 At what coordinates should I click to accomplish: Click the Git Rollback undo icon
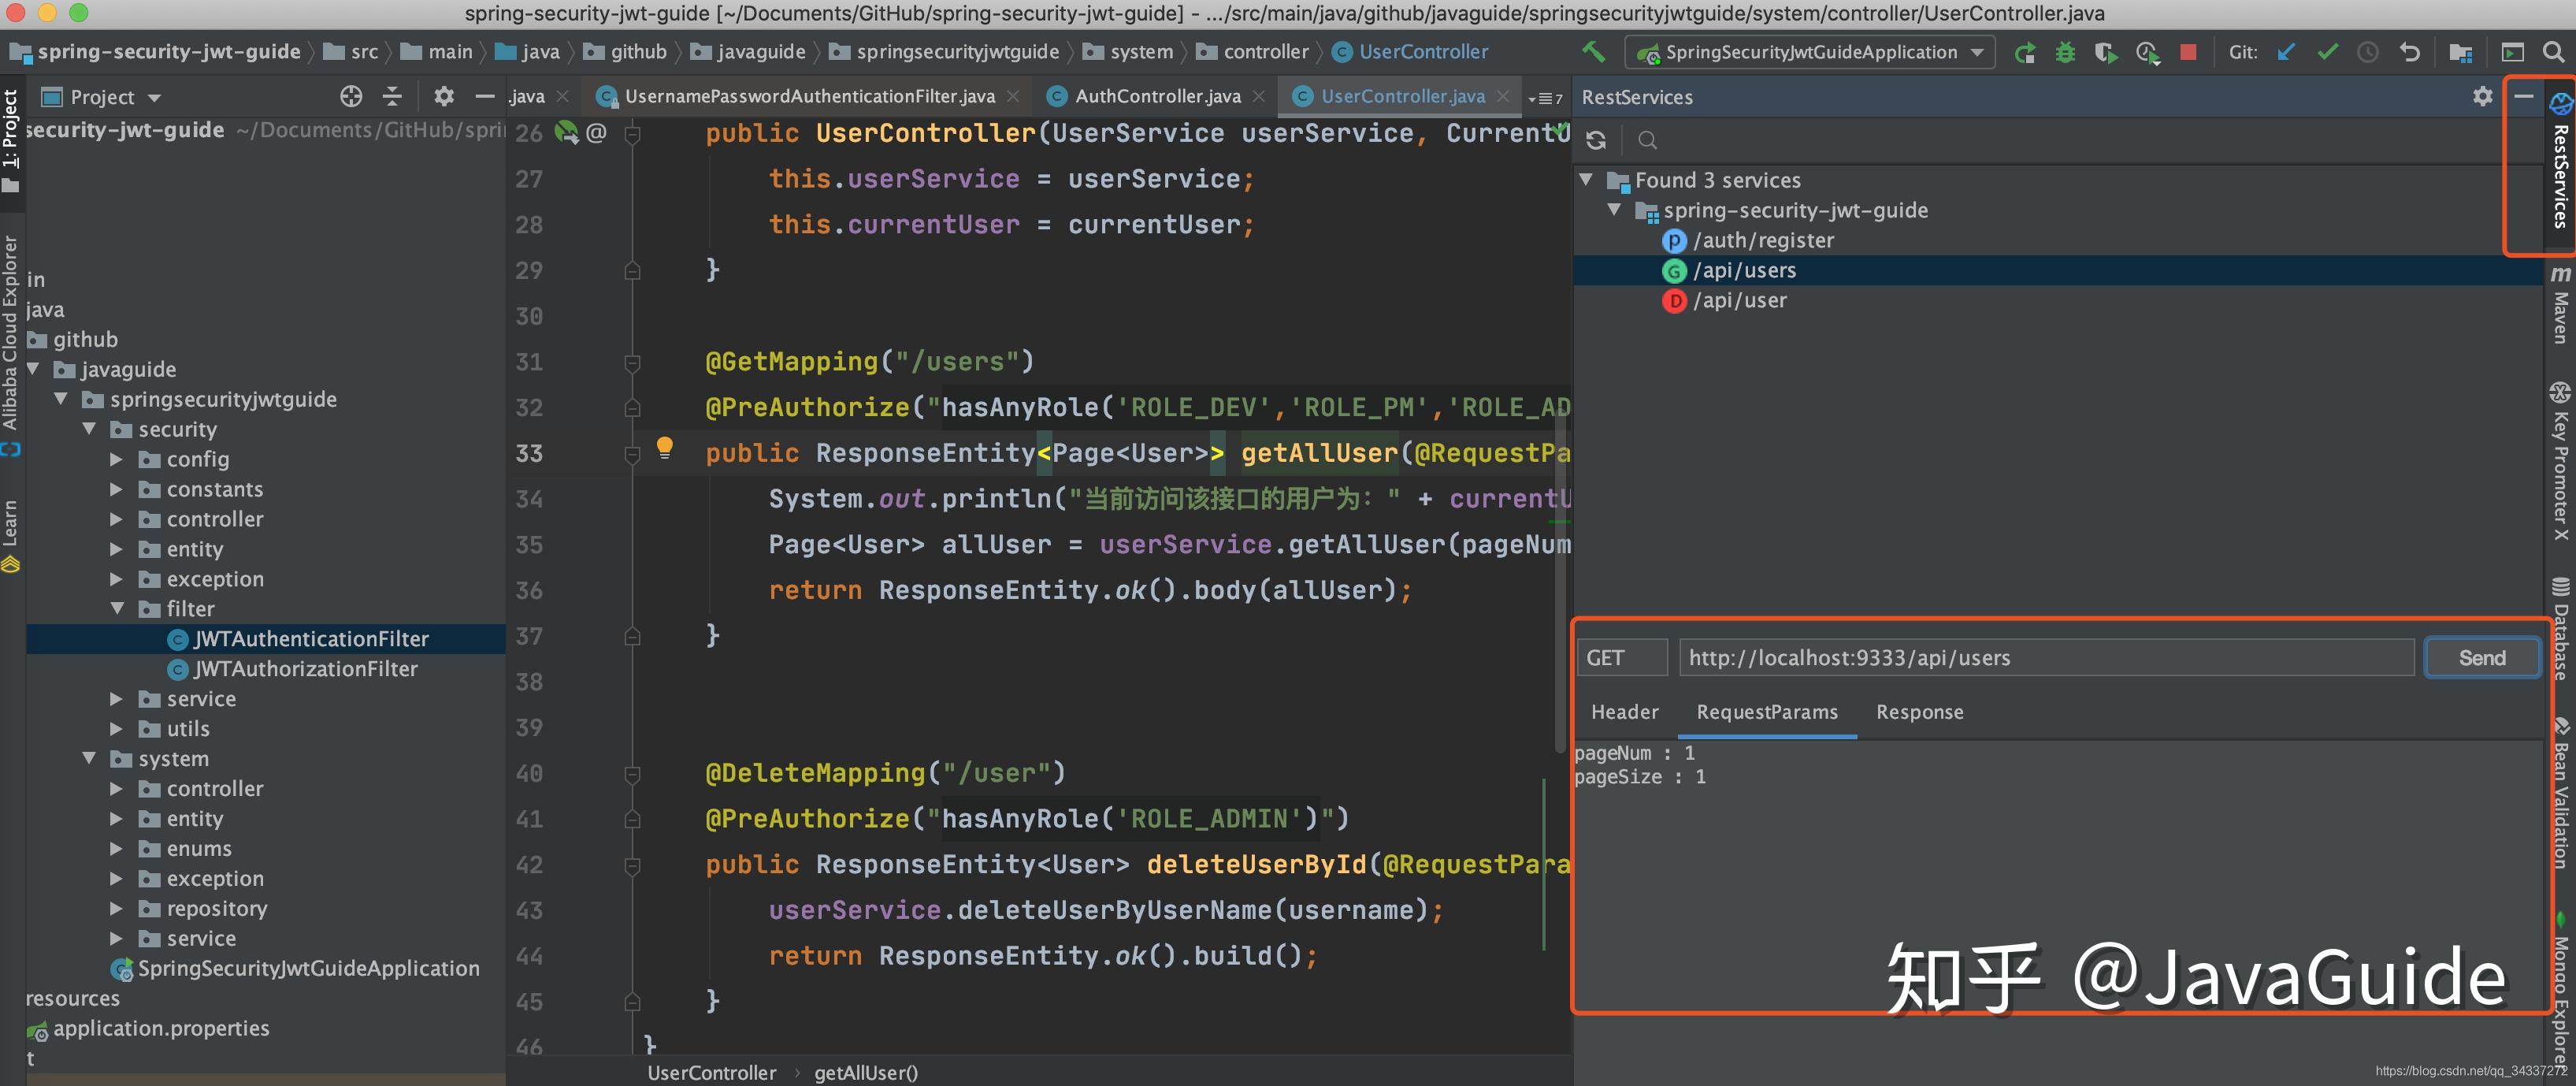(2410, 52)
